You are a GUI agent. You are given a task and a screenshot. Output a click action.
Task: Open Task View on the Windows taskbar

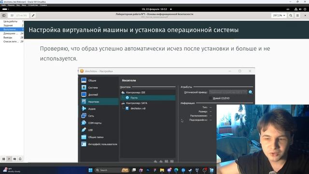pos(134,170)
